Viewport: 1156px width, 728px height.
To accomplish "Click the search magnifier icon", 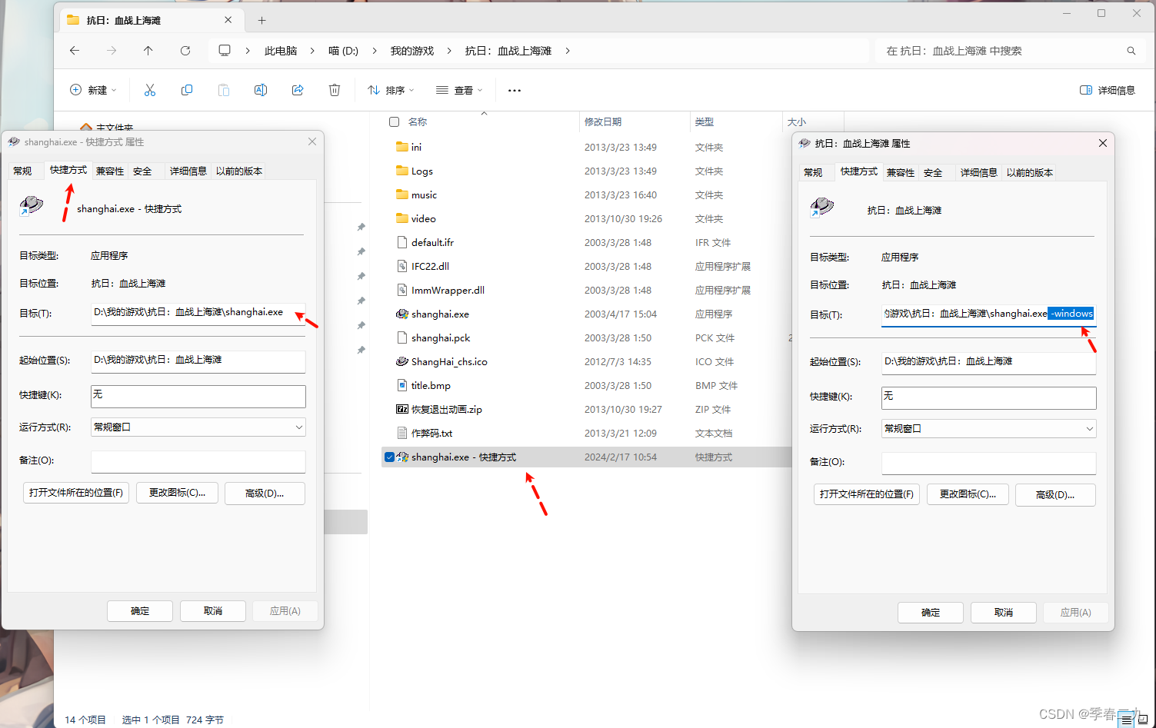I will pyautogui.click(x=1131, y=51).
